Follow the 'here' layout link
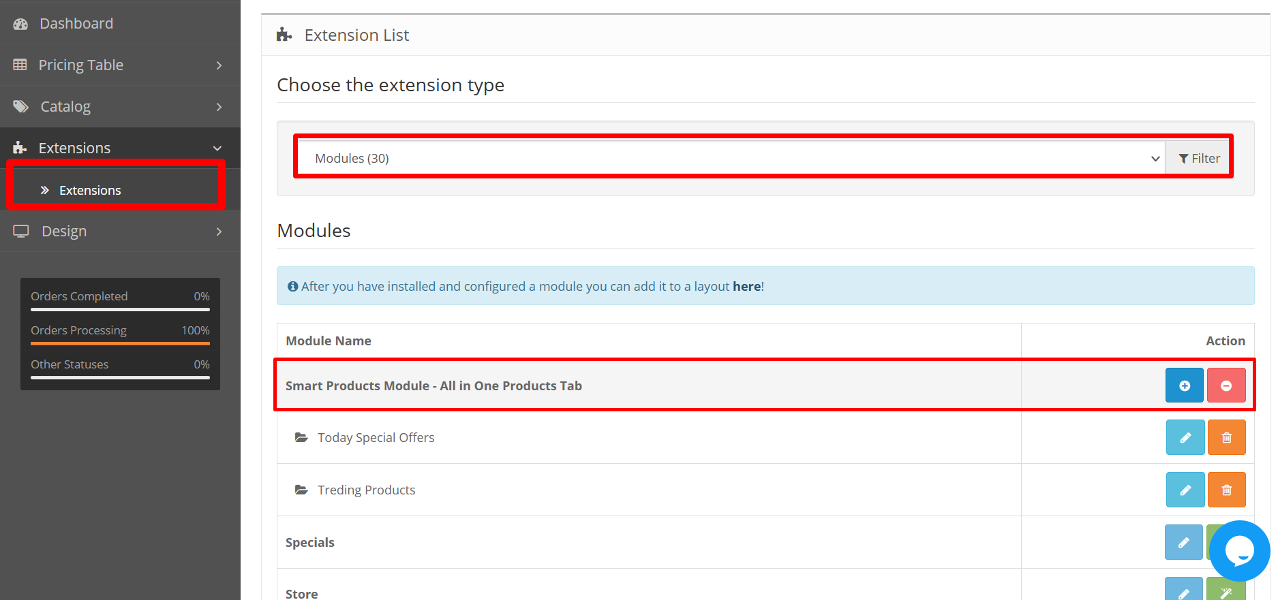Screen dimensions: 1278x600 pos(746,287)
